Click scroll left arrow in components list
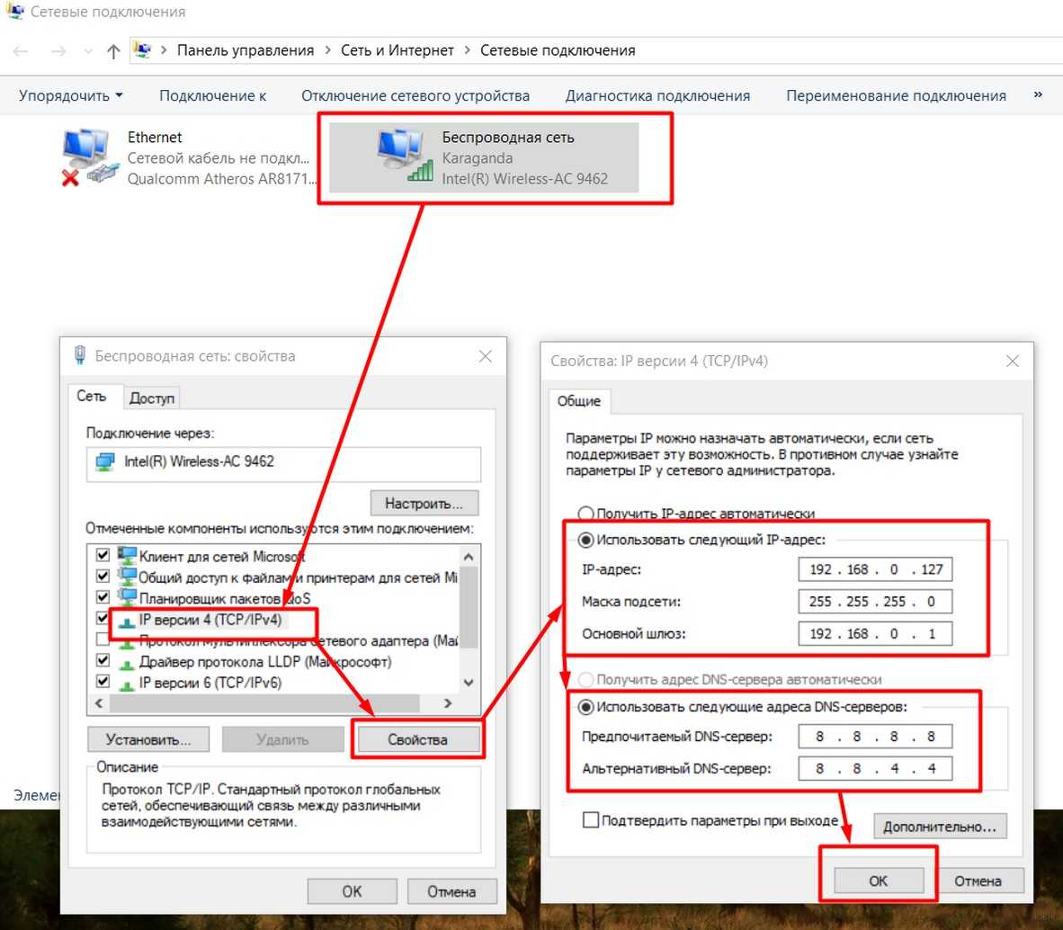Viewport: 1063px width, 930px height. [x=99, y=703]
